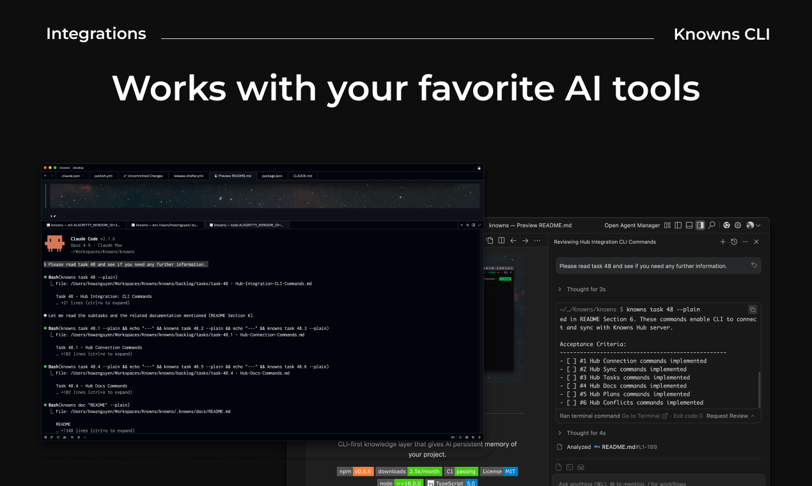This screenshot has width=812, height=486.
Task: Click Open Agent Manager
Action: (x=632, y=225)
